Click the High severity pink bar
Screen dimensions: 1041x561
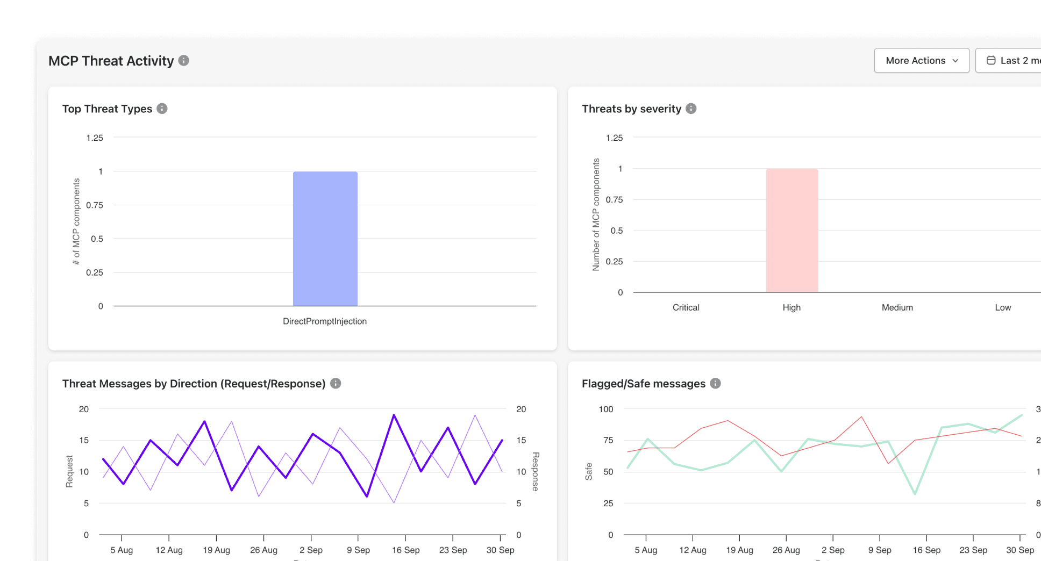792,230
